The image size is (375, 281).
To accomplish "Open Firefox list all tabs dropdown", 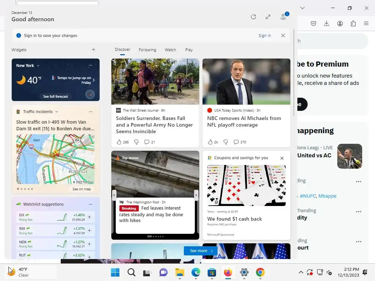I will [302, 8].
